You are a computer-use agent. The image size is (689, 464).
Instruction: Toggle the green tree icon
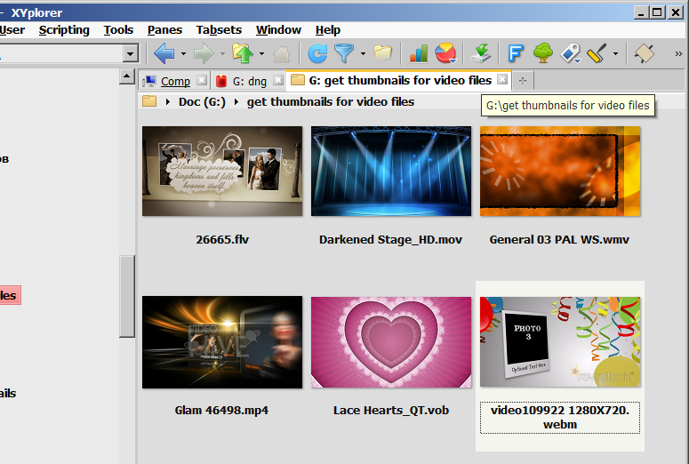click(542, 53)
